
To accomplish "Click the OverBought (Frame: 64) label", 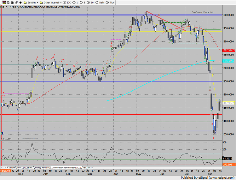I will [x=202, y=12].
